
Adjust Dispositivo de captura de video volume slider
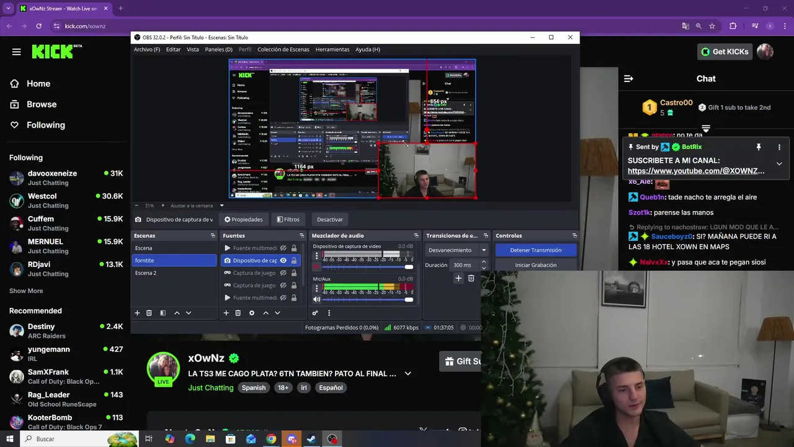pos(367,267)
